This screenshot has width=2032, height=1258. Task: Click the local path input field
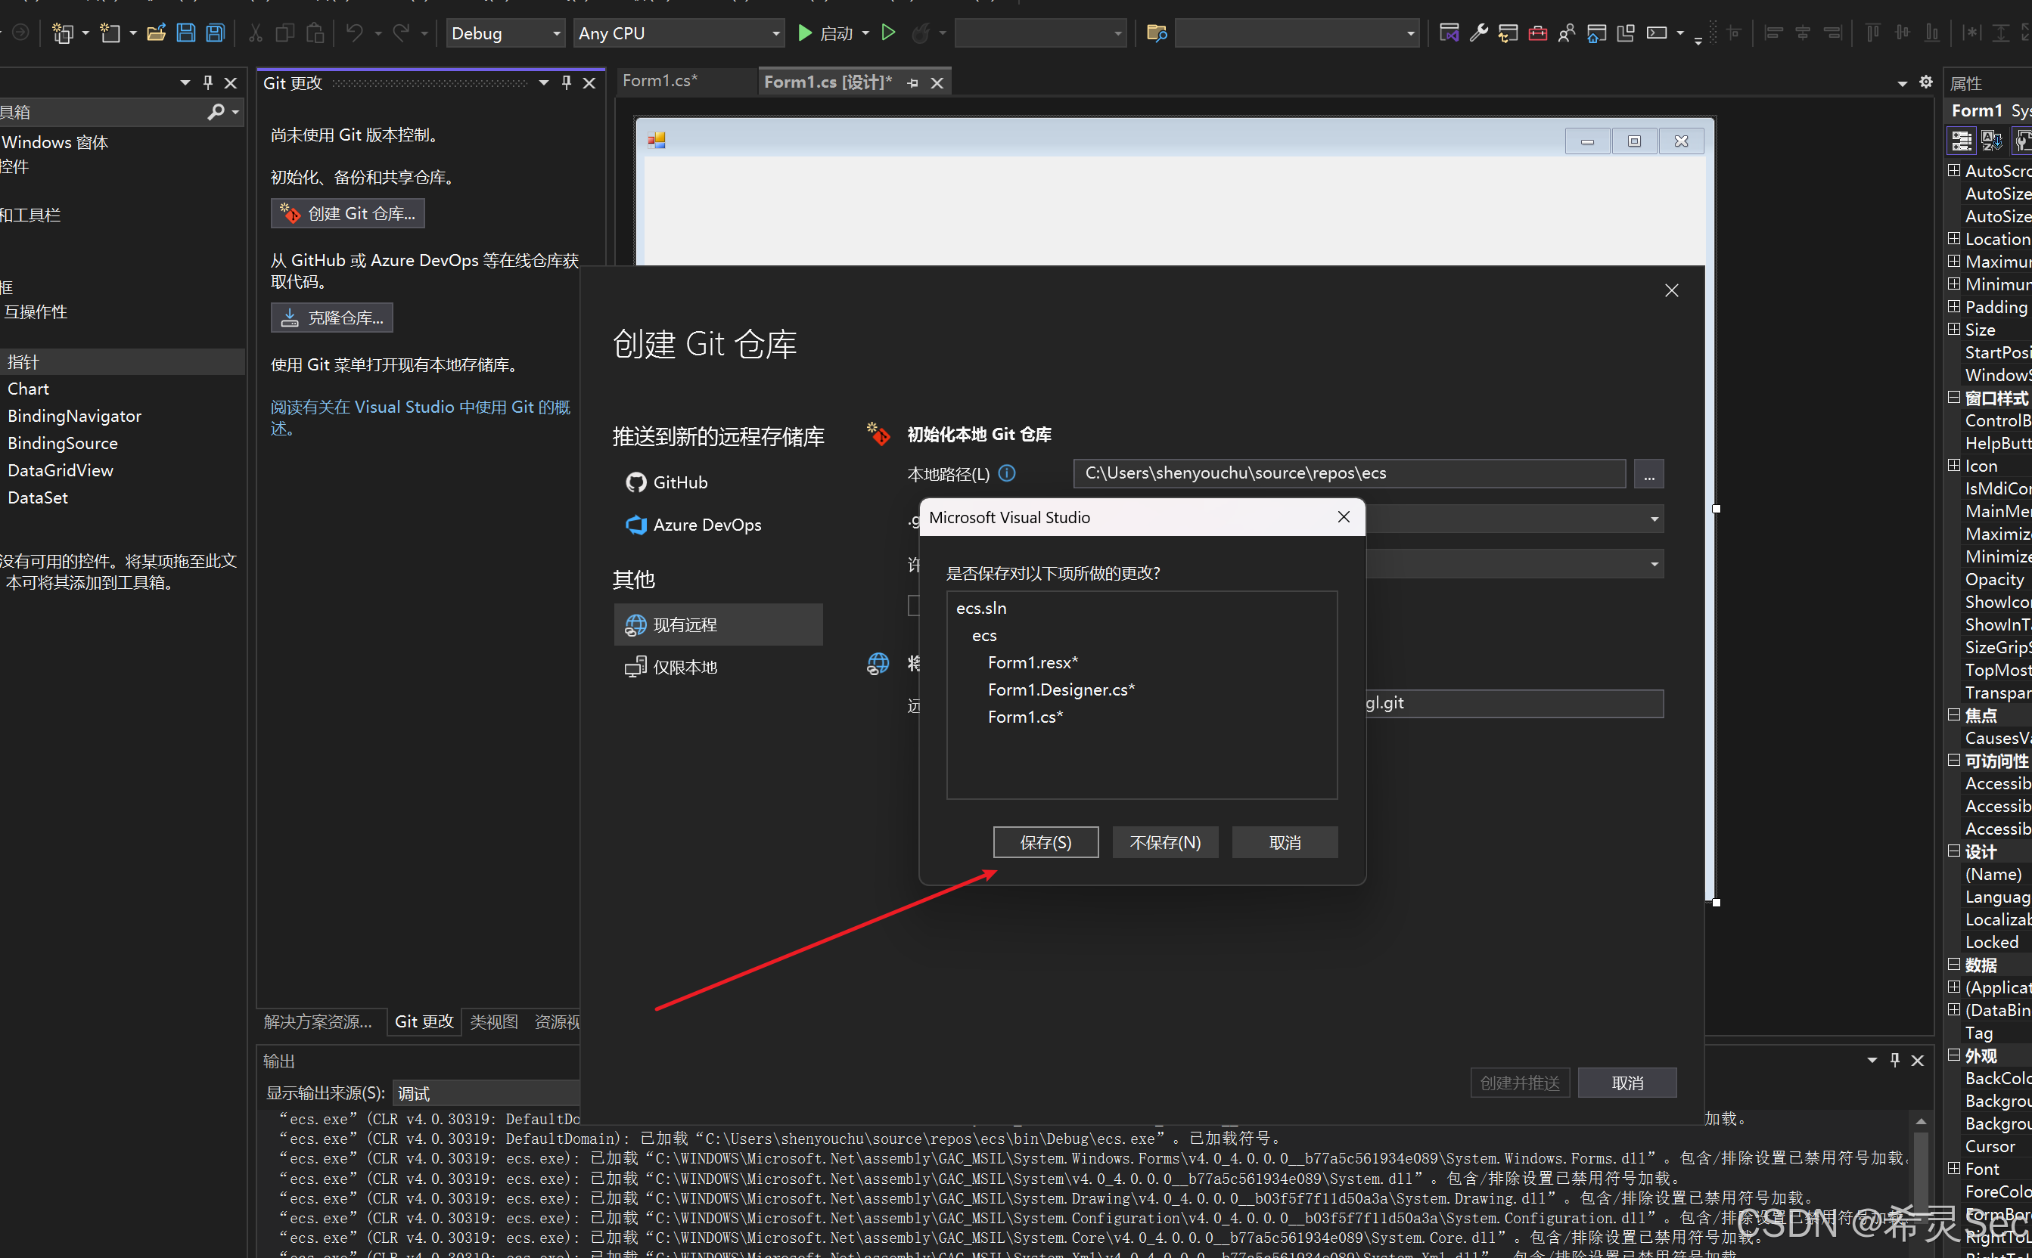click(x=1349, y=473)
